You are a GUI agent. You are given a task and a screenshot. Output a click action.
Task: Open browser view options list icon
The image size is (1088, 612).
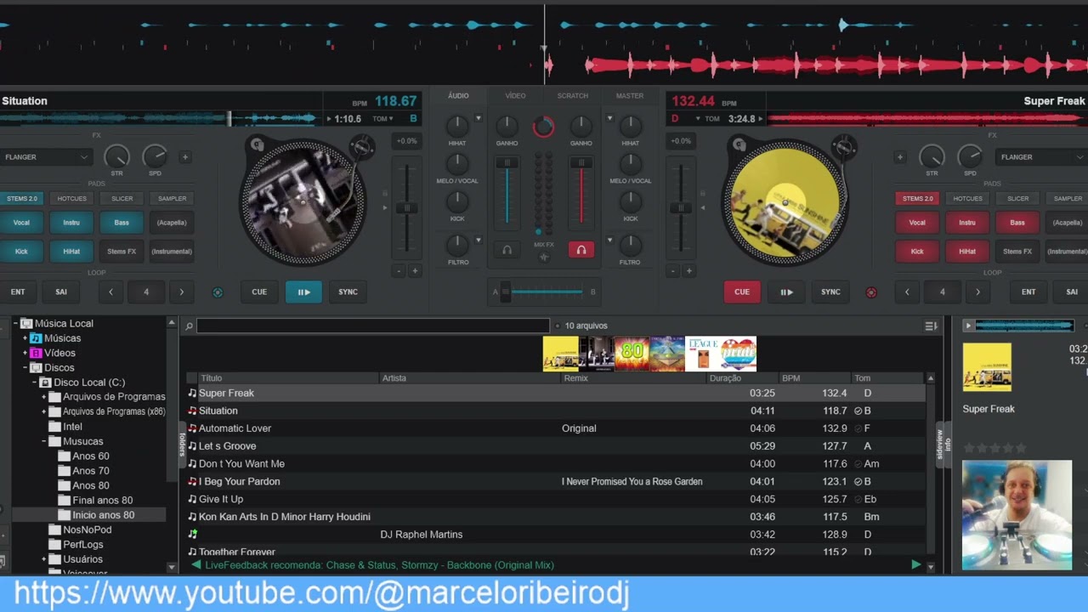pos(932,326)
